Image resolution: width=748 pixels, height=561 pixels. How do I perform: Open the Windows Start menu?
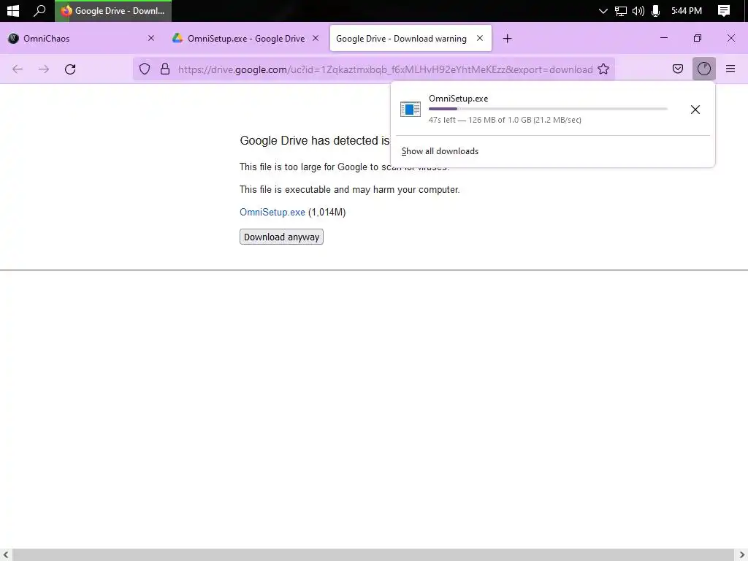point(13,10)
